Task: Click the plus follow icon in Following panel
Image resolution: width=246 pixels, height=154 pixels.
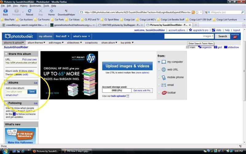Action: coord(14,114)
